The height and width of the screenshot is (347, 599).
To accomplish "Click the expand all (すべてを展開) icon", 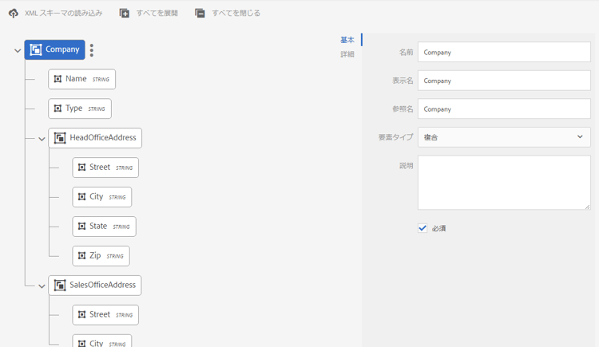I will (125, 14).
